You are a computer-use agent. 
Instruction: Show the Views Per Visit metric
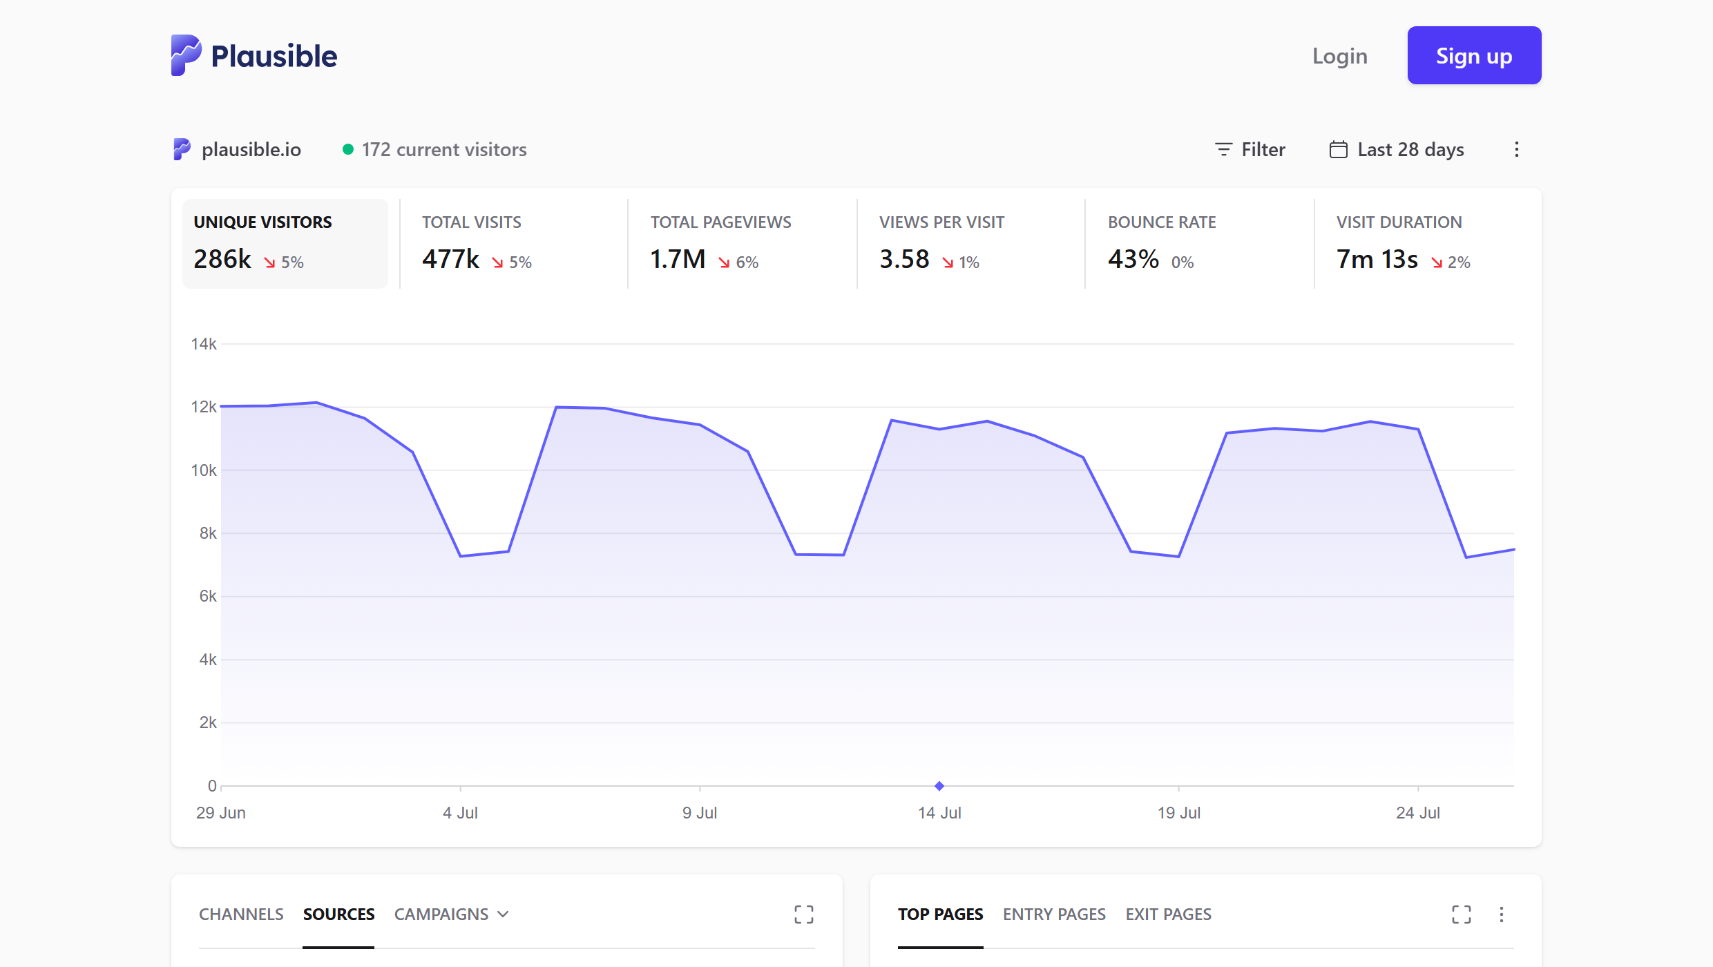point(970,243)
